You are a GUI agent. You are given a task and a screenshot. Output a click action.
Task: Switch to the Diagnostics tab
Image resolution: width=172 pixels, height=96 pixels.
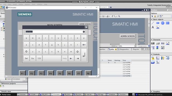click(123, 49)
